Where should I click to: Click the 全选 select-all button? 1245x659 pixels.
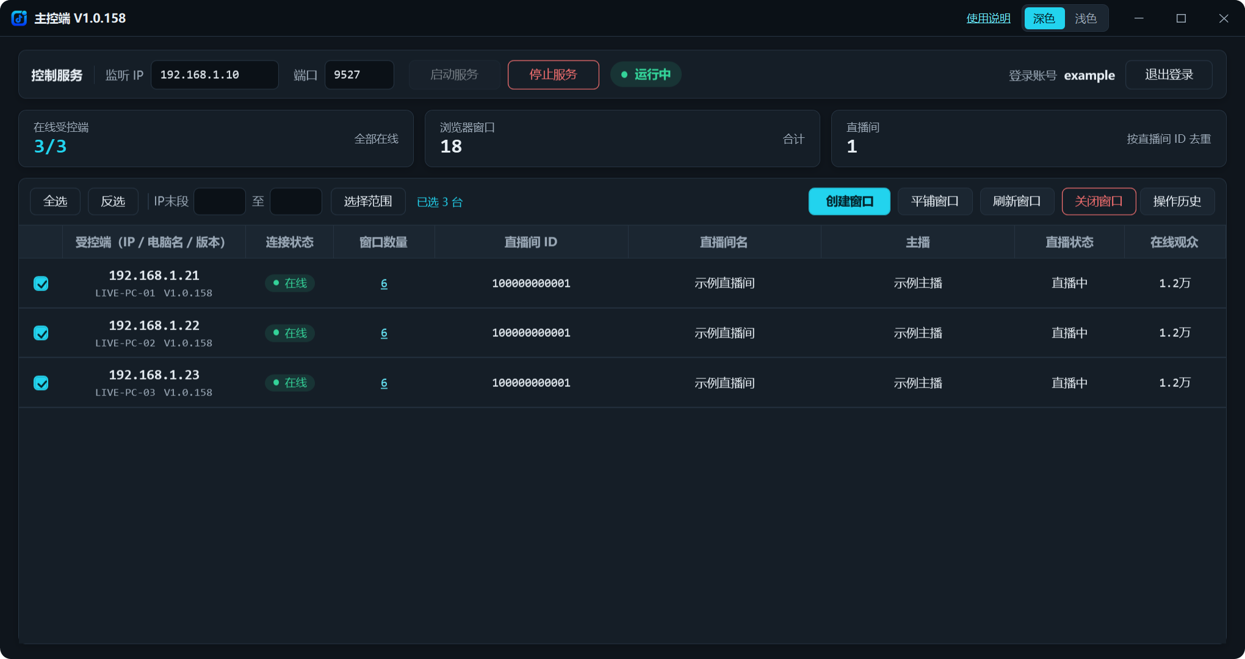(x=56, y=201)
